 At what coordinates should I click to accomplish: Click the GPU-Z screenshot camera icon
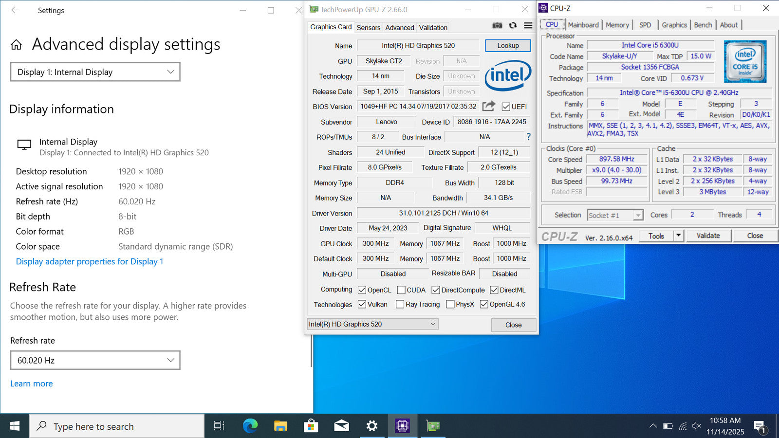coord(497,26)
